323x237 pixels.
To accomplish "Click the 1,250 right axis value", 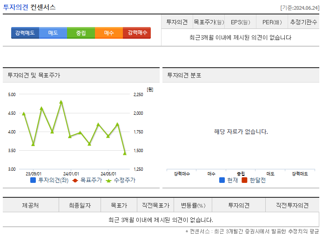I will pyautogui.click(x=138, y=169).
